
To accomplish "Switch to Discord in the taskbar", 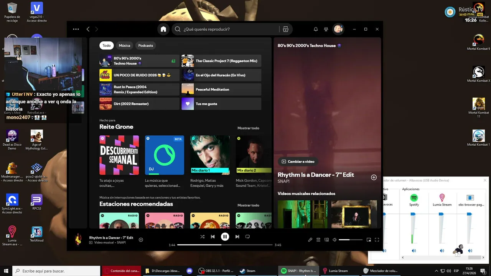I will point(189,271).
